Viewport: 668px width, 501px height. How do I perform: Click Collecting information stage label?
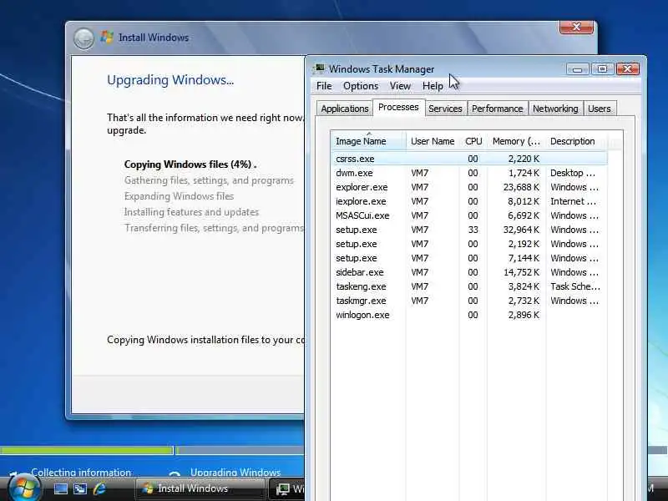click(x=81, y=473)
